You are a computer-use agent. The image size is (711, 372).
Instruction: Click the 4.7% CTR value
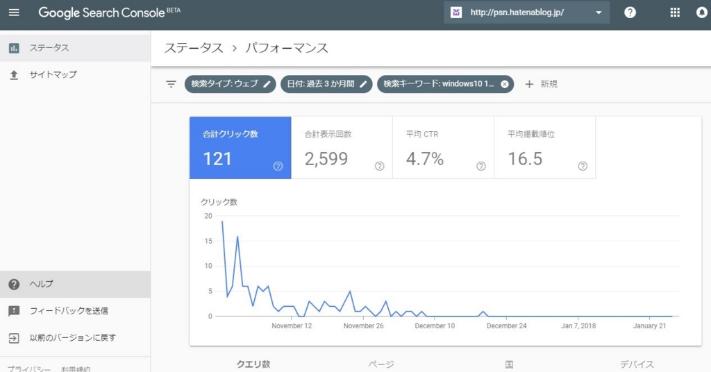[425, 159]
